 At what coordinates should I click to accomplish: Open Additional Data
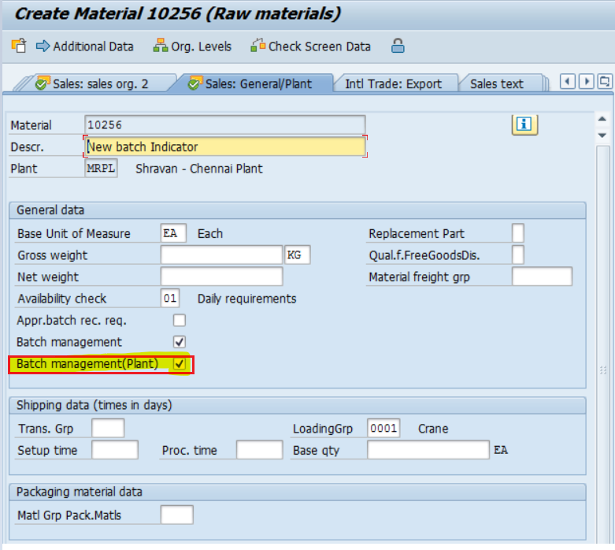point(85,46)
